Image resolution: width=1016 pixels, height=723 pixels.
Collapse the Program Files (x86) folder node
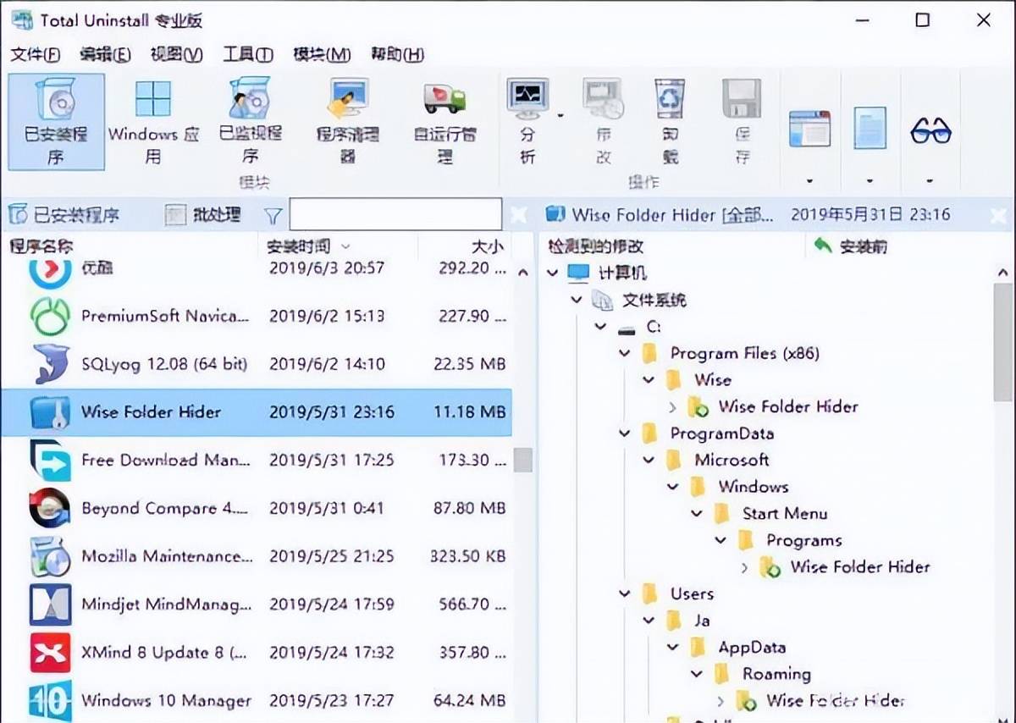pyautogui.click(x=625, y=353)
